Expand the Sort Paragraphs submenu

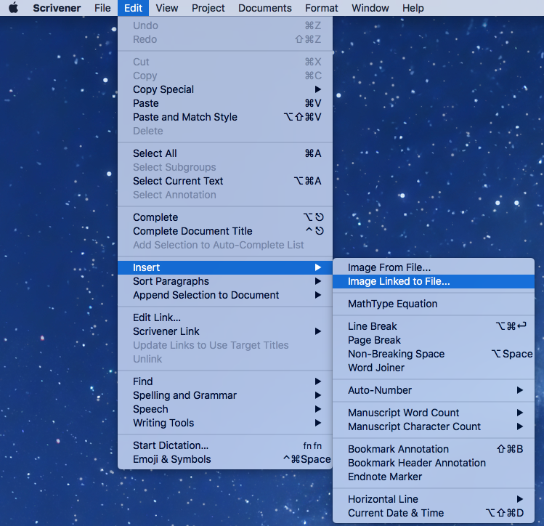[x=225, y=281]
